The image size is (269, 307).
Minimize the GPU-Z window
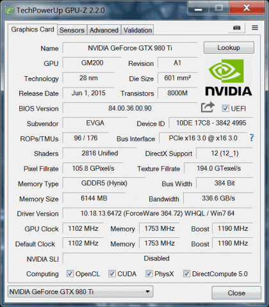tap(199, 8)
